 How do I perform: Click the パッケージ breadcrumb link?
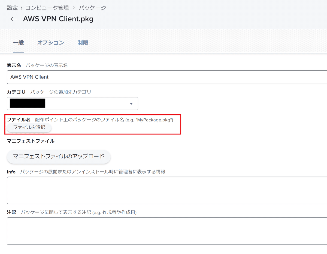point(92,8)
